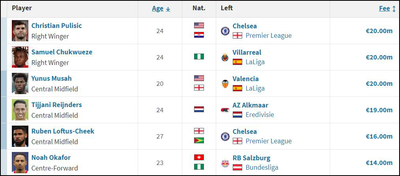This screenshot has width=400, height=176.
Task: Click Nigeria flag in Samuel Chukwueze's row
Action: pos(199,57)
